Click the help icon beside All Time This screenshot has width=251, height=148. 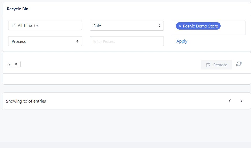coord(36,25)
